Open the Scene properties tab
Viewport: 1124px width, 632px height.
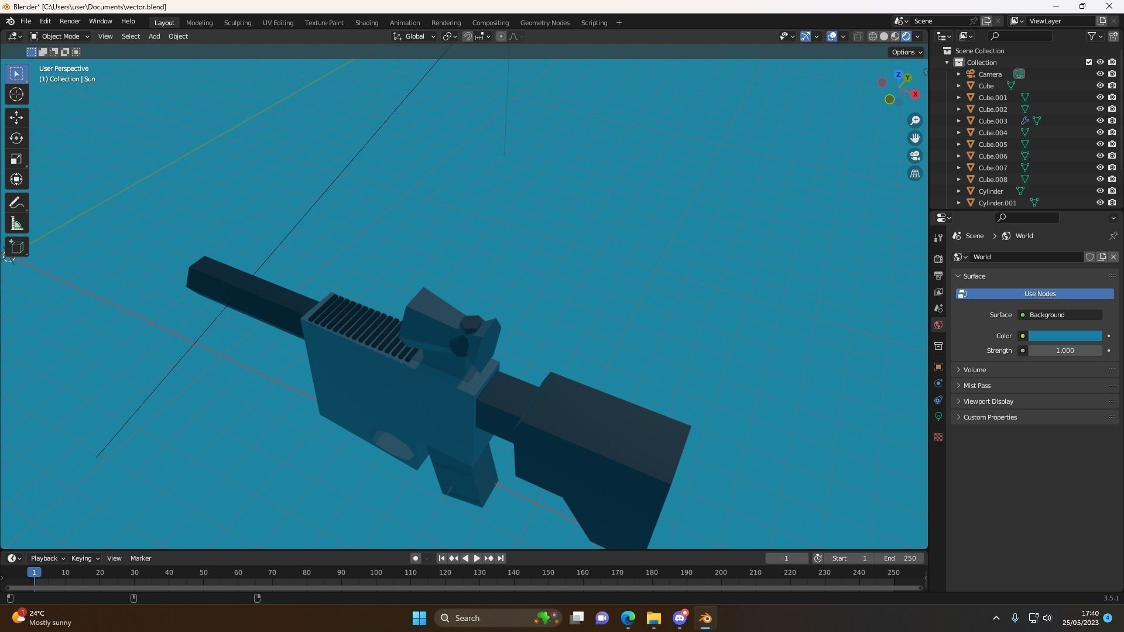pos(938,308)
